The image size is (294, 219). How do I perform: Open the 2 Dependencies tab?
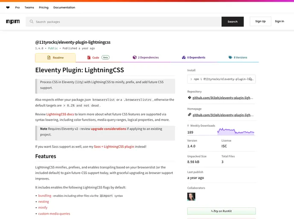click(x=146, y=57)
